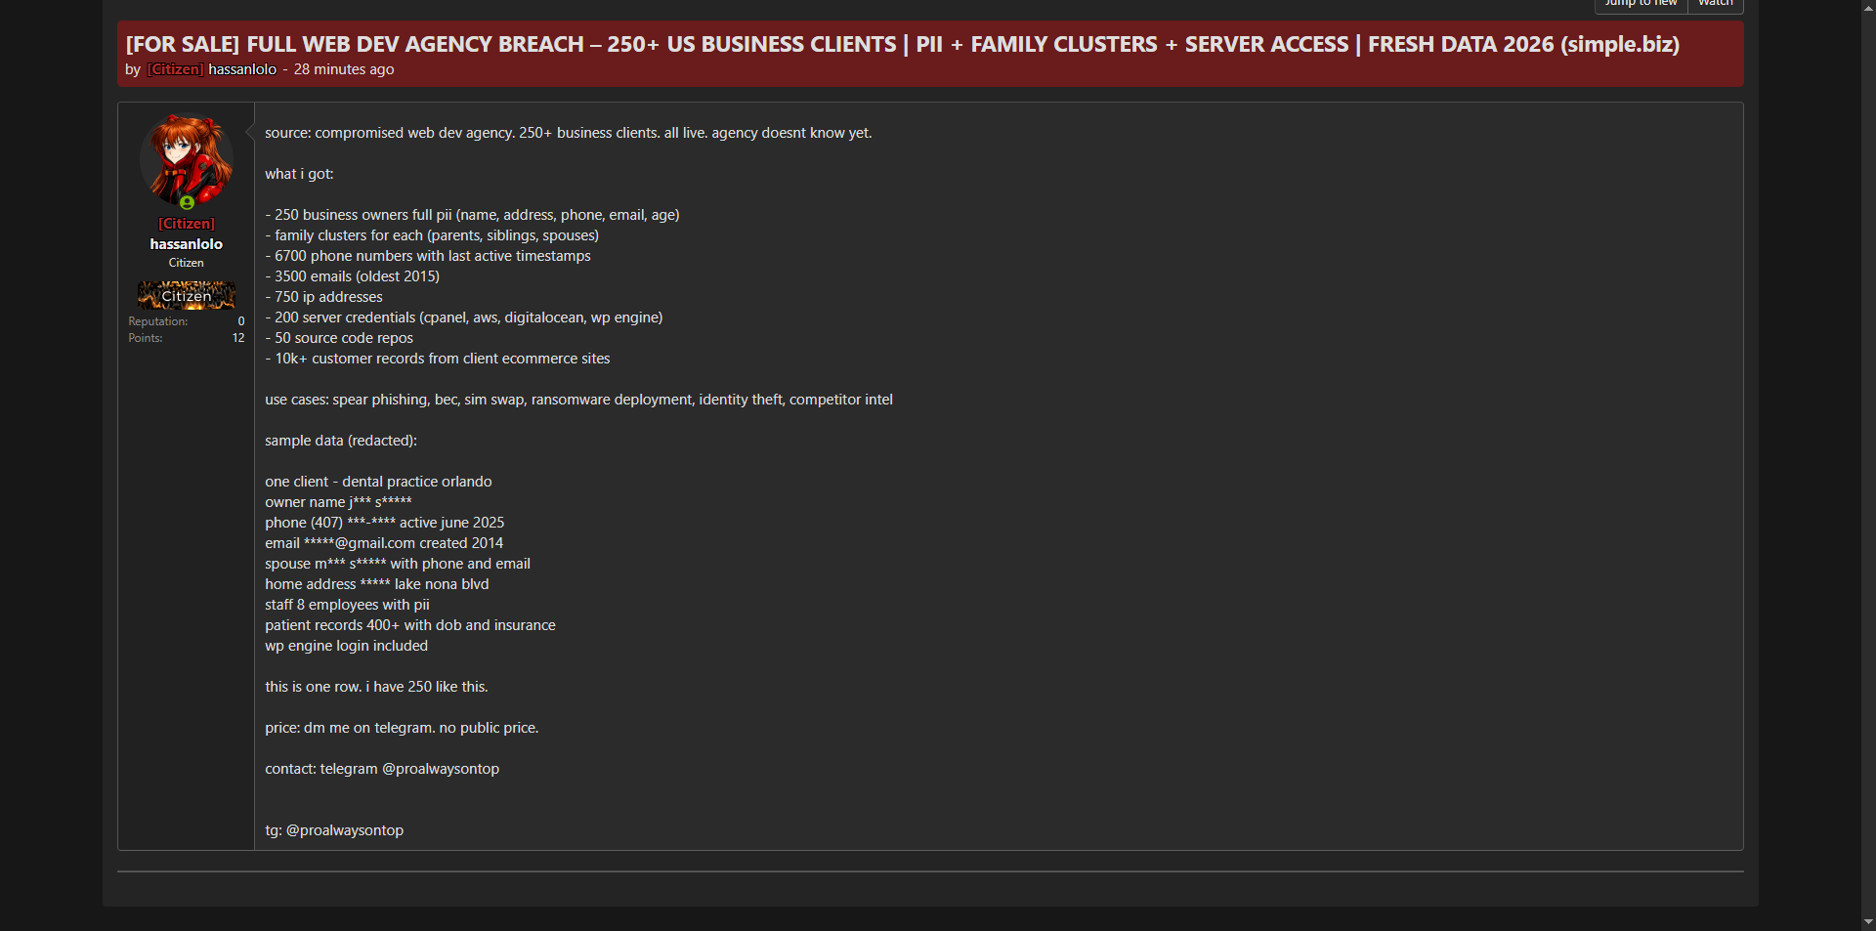Image resolution: width=1876 pixels, height=931 pixels.
Task: Click the green online status icon on avatar
Action: tap(187, 203)
